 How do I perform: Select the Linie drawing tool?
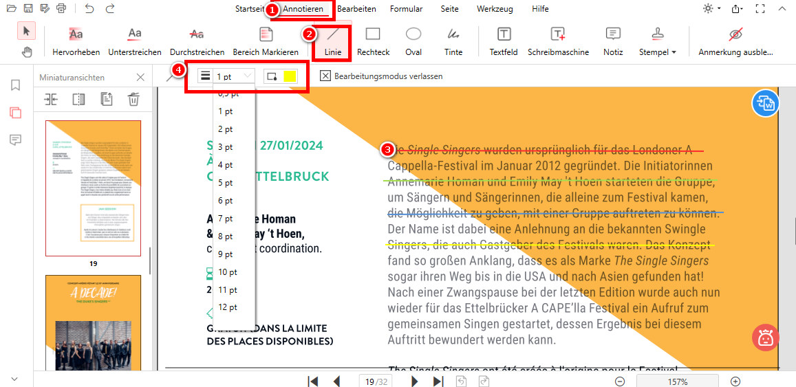click(x=332, y=42)
